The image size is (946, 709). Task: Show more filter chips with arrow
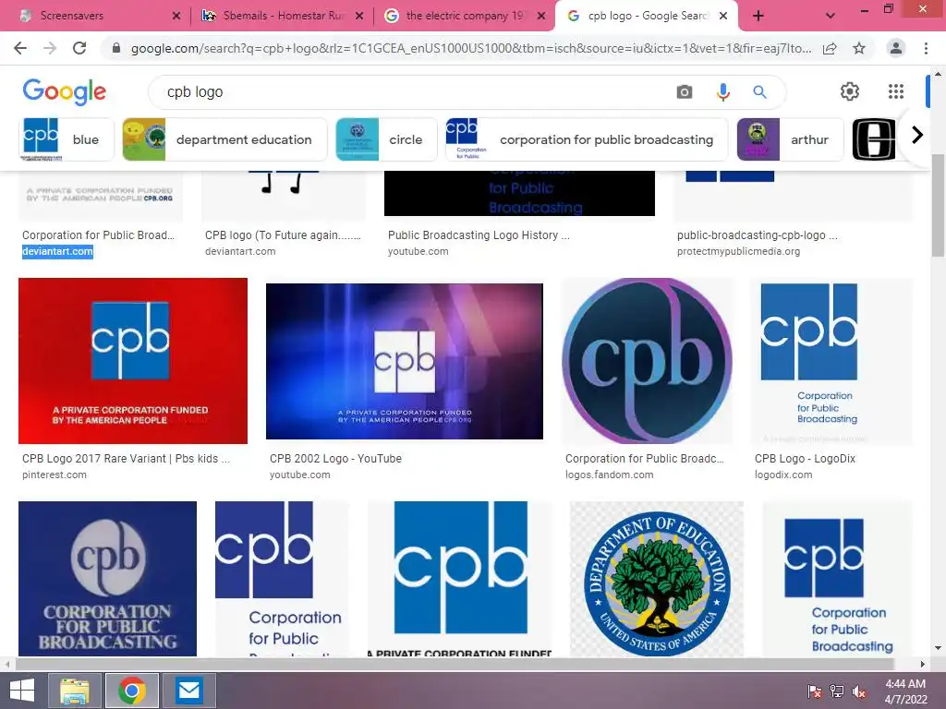pos(917,135)
